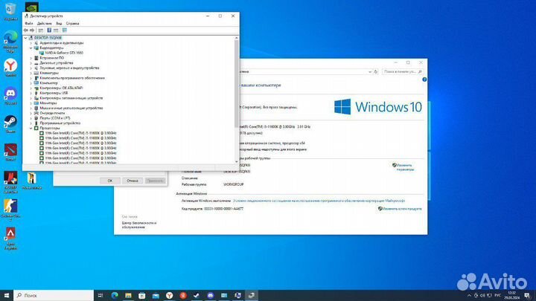Select Звуковые, игровые и видеоустройства row
Image resolution: width=536 pixels, height=301 pixels.
click(x=69, y=68)
